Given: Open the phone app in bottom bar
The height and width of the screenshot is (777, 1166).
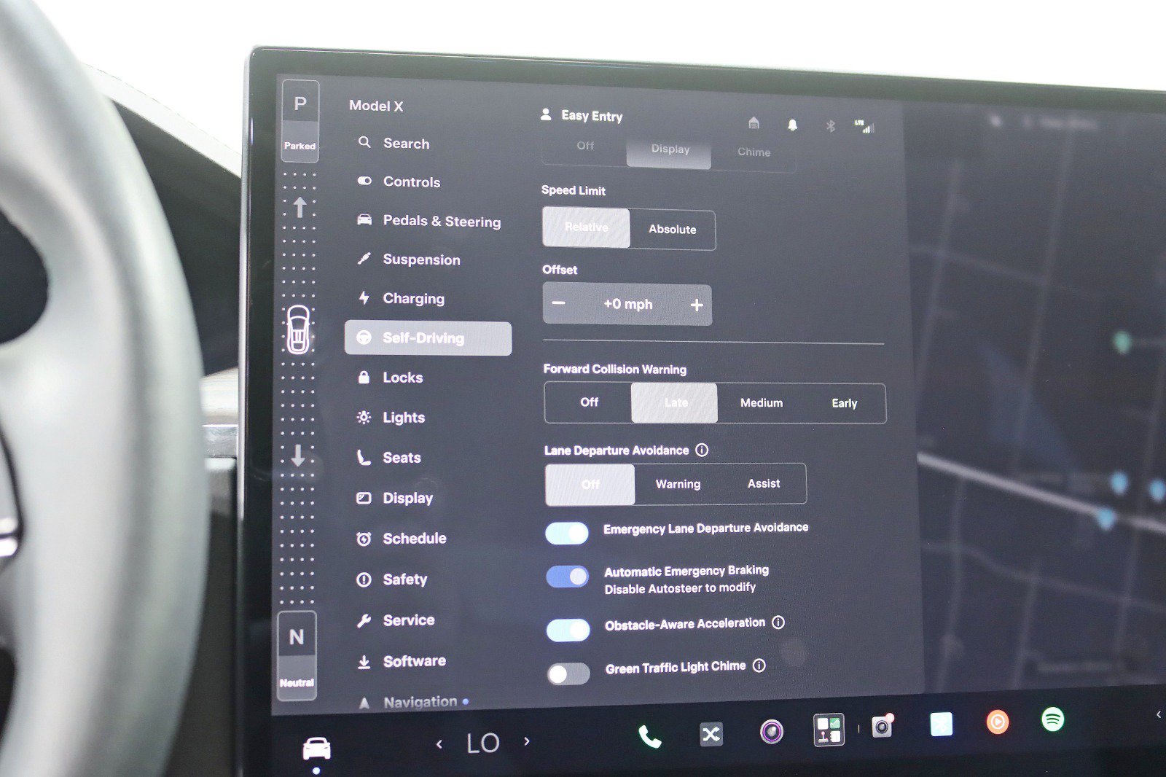Looking at the screenshot, I should (649, 736).
